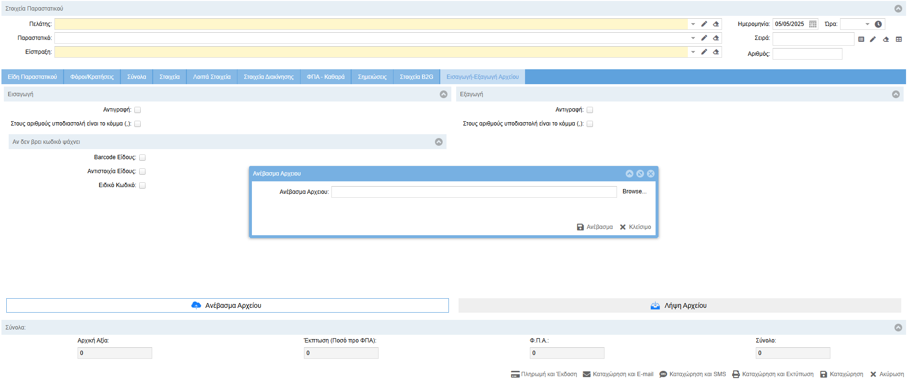Click the Αριθμός input field
This screenshot has height=380, width=907.
807,54
